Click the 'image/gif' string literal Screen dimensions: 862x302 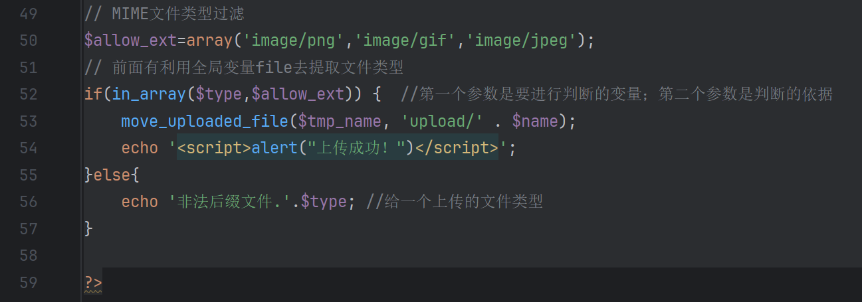point(405,40)
